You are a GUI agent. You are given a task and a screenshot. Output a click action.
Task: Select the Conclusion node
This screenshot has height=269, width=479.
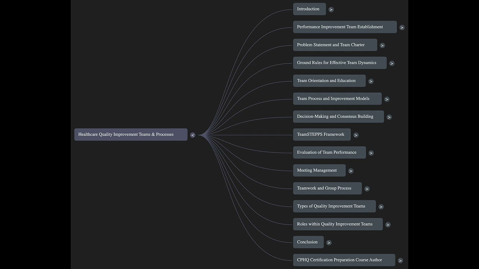(x=308, y=242)
